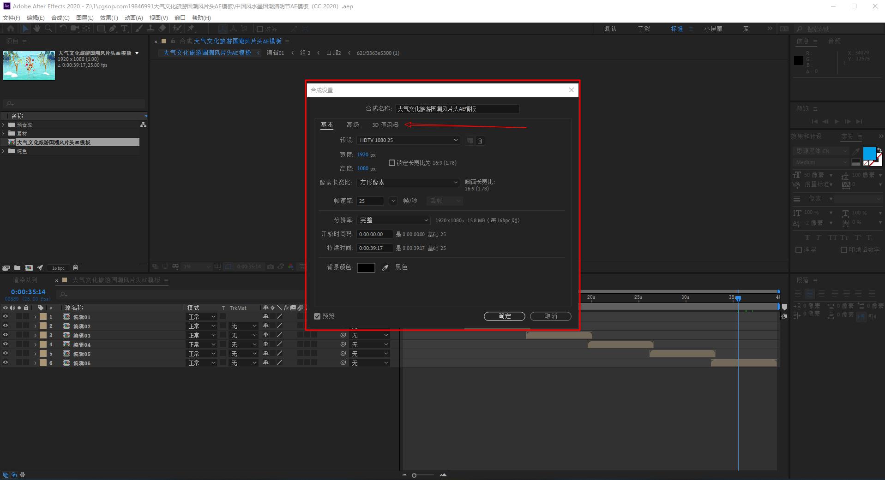885x480 pixels.
Task: Switch to the 3D 渲染器 tab
Action: 385,125
